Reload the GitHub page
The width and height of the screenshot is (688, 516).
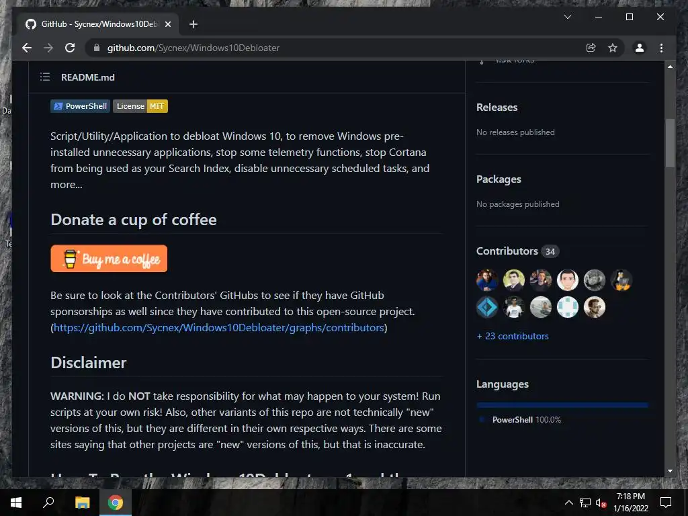tap(70, 48)
